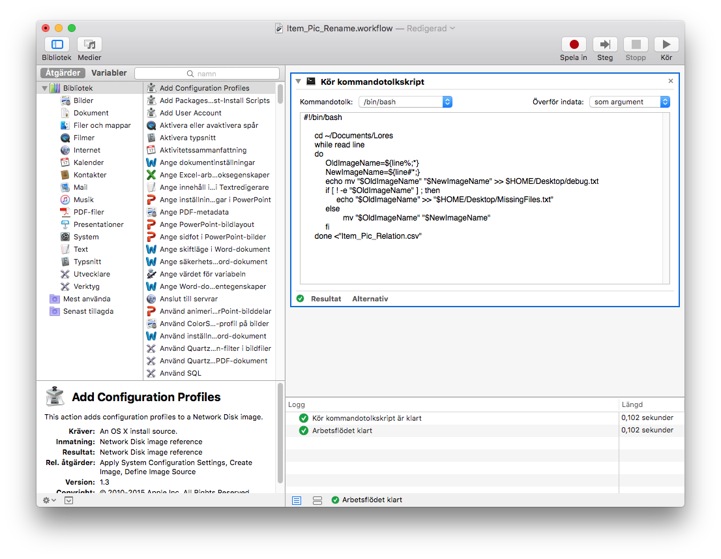Select Filmer category icon

click(65, 138)
